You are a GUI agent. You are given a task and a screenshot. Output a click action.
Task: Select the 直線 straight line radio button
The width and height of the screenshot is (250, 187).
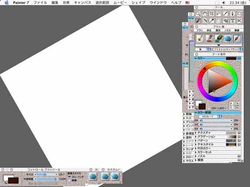(69, 180)
